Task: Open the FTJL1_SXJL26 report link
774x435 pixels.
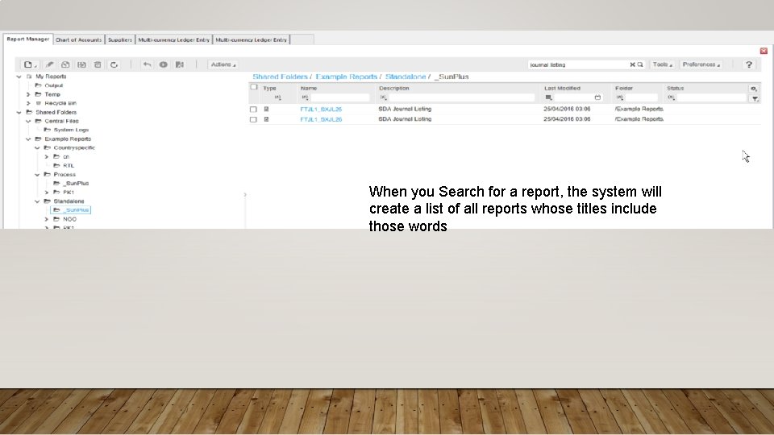Action: (x=321, y=119)
